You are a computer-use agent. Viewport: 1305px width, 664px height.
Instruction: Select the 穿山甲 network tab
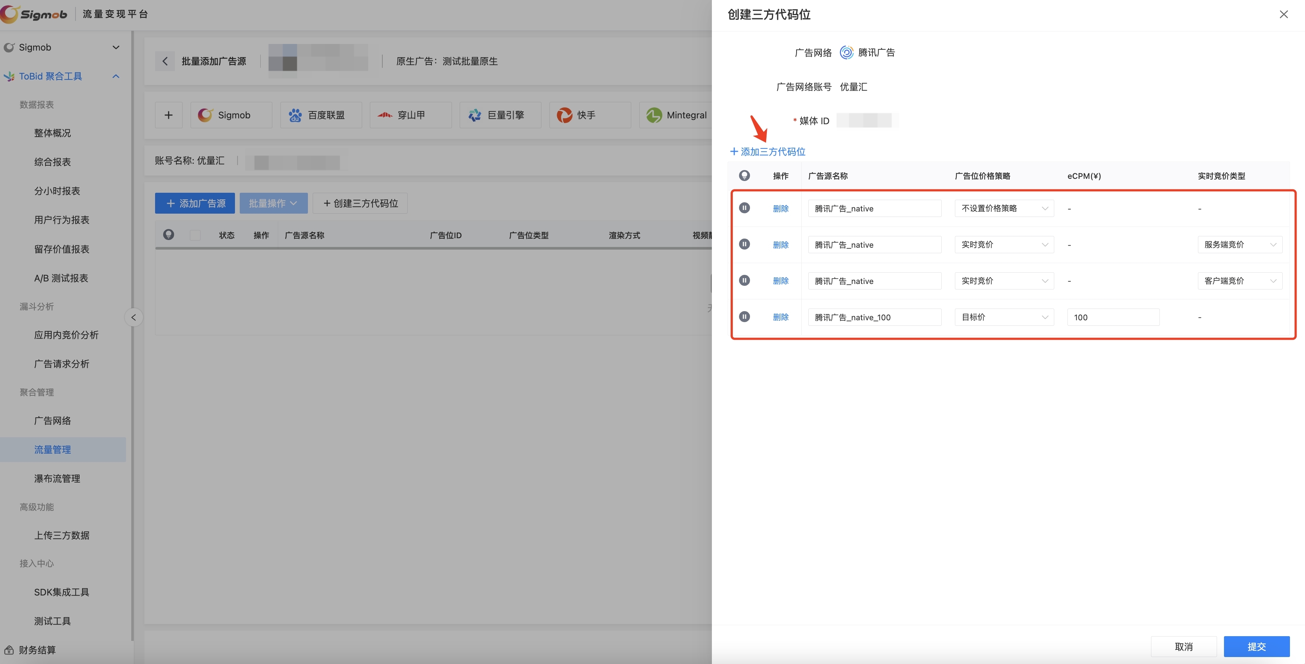tap(411, 115)
